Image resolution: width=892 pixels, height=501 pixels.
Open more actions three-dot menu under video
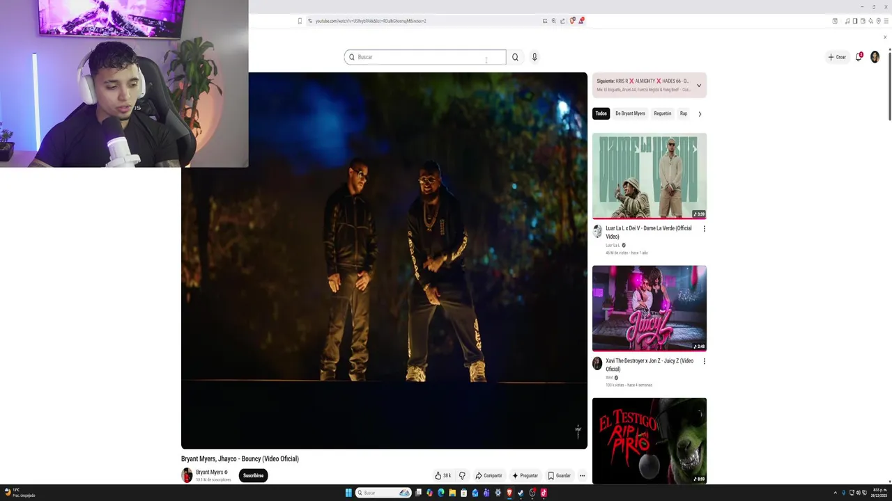tap(582, 476)
